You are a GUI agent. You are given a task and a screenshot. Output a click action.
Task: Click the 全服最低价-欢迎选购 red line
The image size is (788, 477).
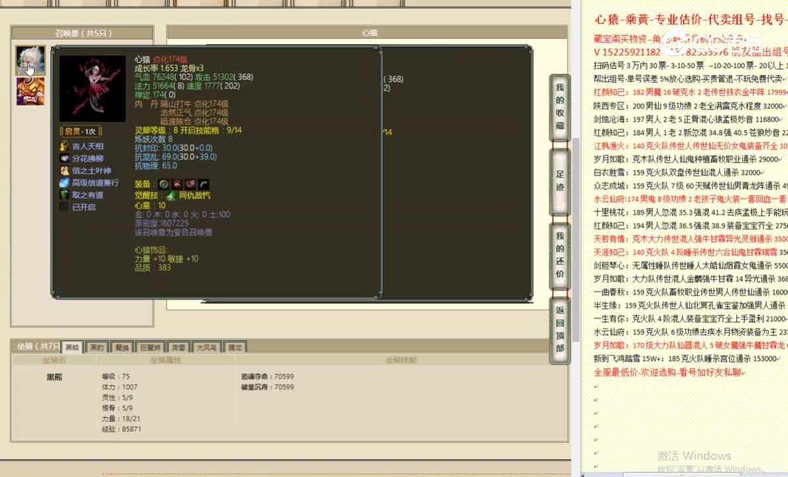click(x=669, y=372)
